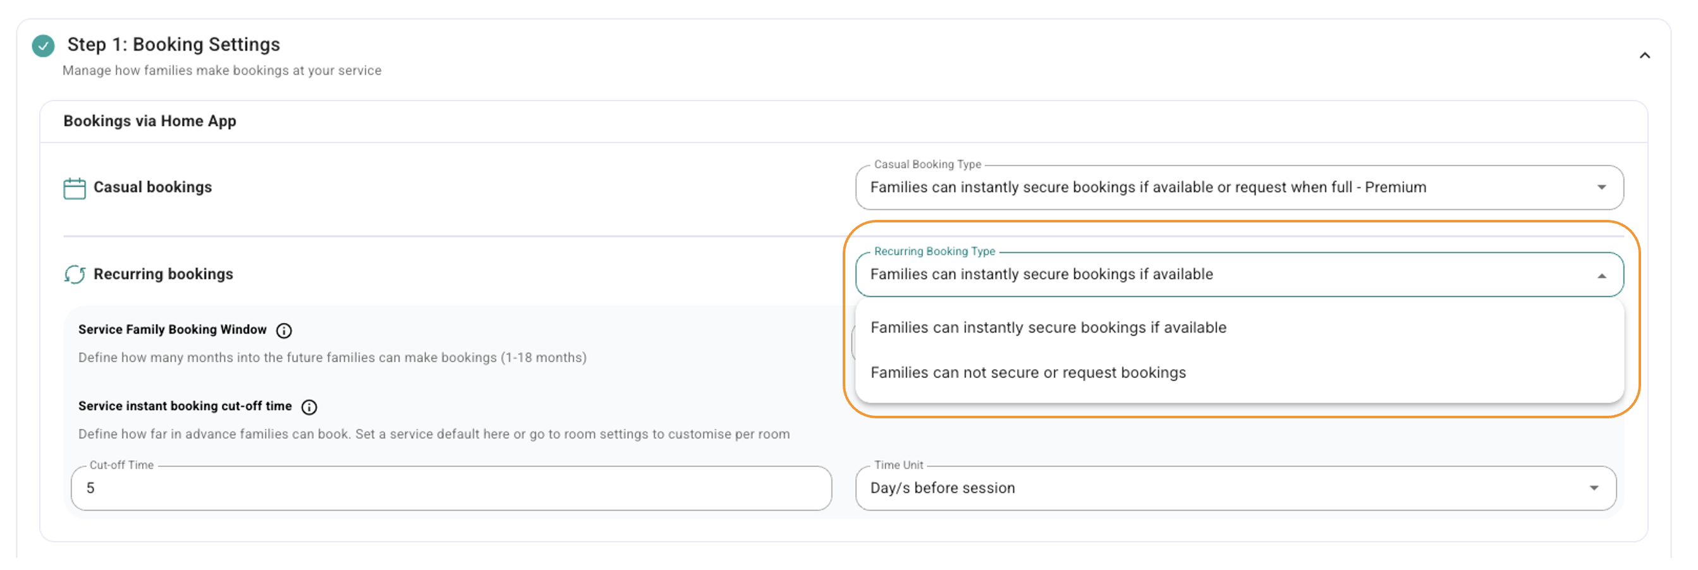Viewport: 1698px width, 570px height.
Task: Open info tooltip for instant booking cut-off time
Action: pos(309,408)
